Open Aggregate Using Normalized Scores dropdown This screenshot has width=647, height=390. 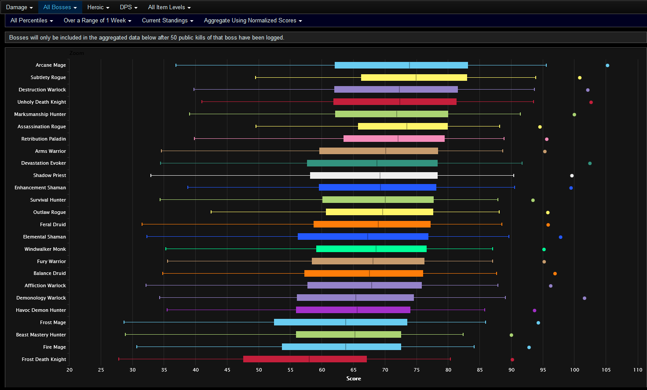253,21
